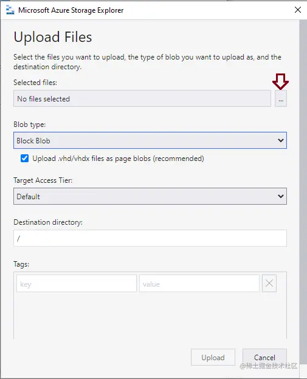Image resolution: width=307 pixels, height=379 pixels.
Task: Click the tag value input field
Action: 199,283
